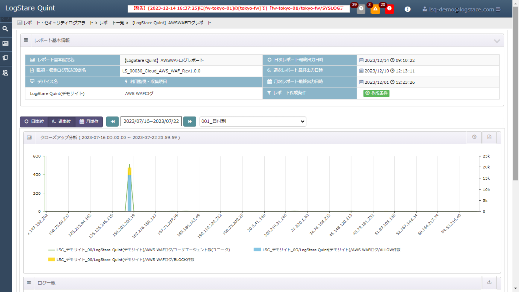
Task: Download the log list
Action: [489, 282]
